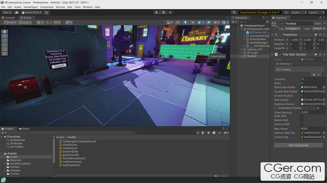Open version control settings gear icon
This screenshot has width=327, height=183.
[x=46, y=13]
